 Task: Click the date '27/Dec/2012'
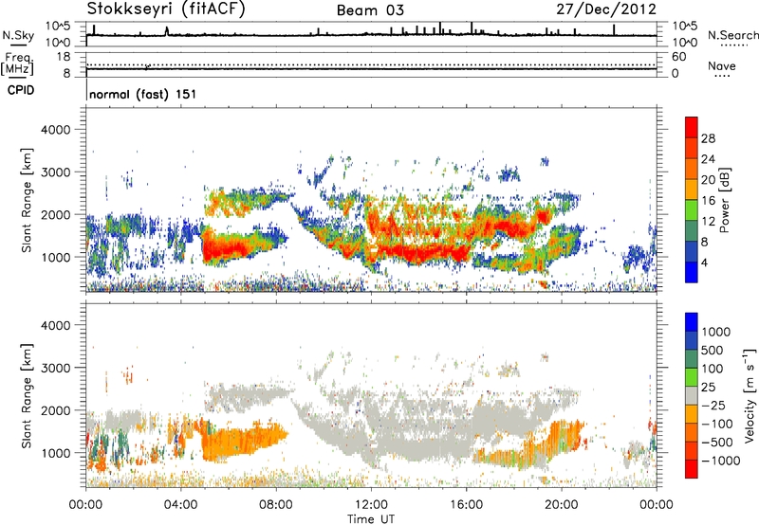[606, 9]
